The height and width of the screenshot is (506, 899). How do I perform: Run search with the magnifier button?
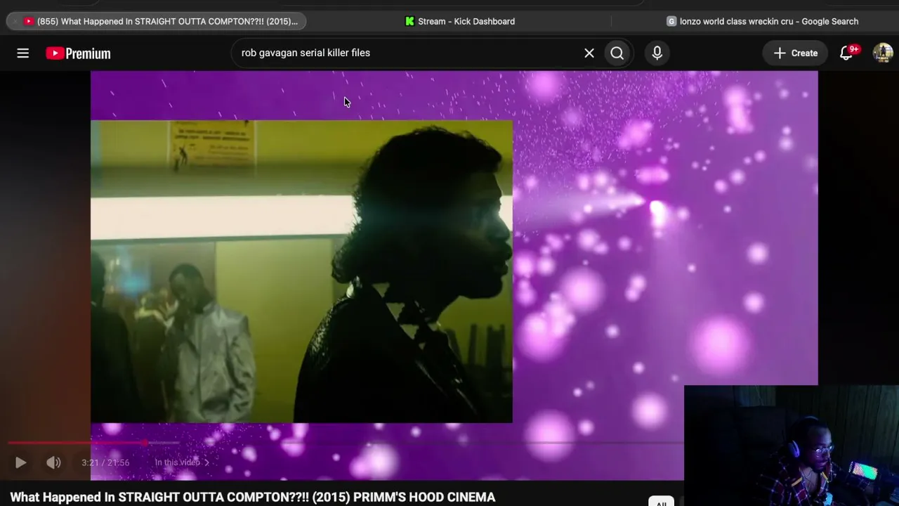tap(617, 53)
